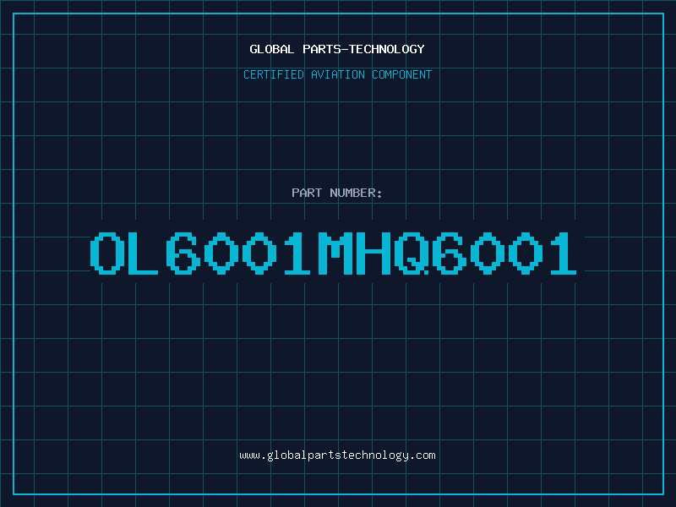
Task: Click the letter M in the part number
Action: pyautogui.click(x=334, y=253)
